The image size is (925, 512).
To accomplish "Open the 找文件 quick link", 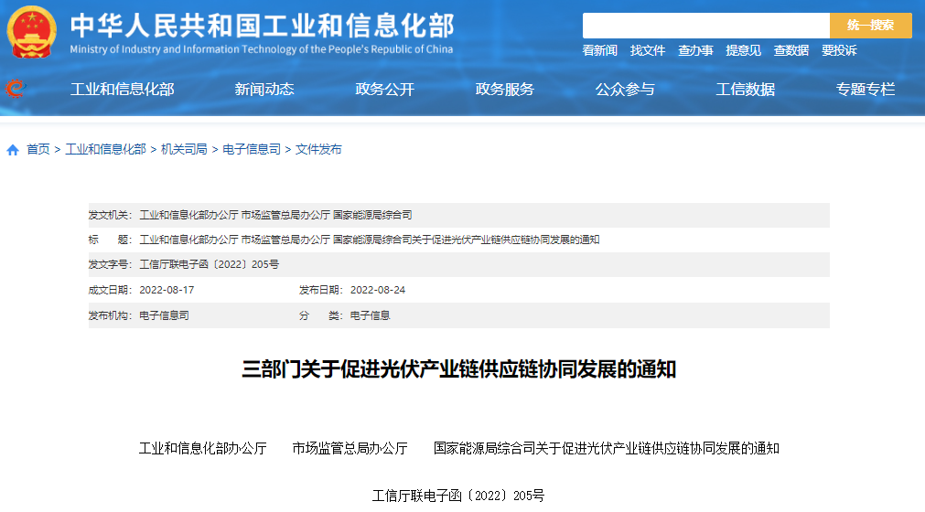I will [x=648, y=51].
